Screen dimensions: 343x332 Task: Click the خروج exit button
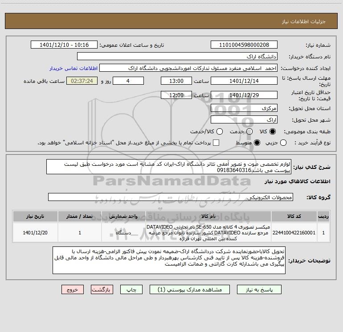[73, 290]
